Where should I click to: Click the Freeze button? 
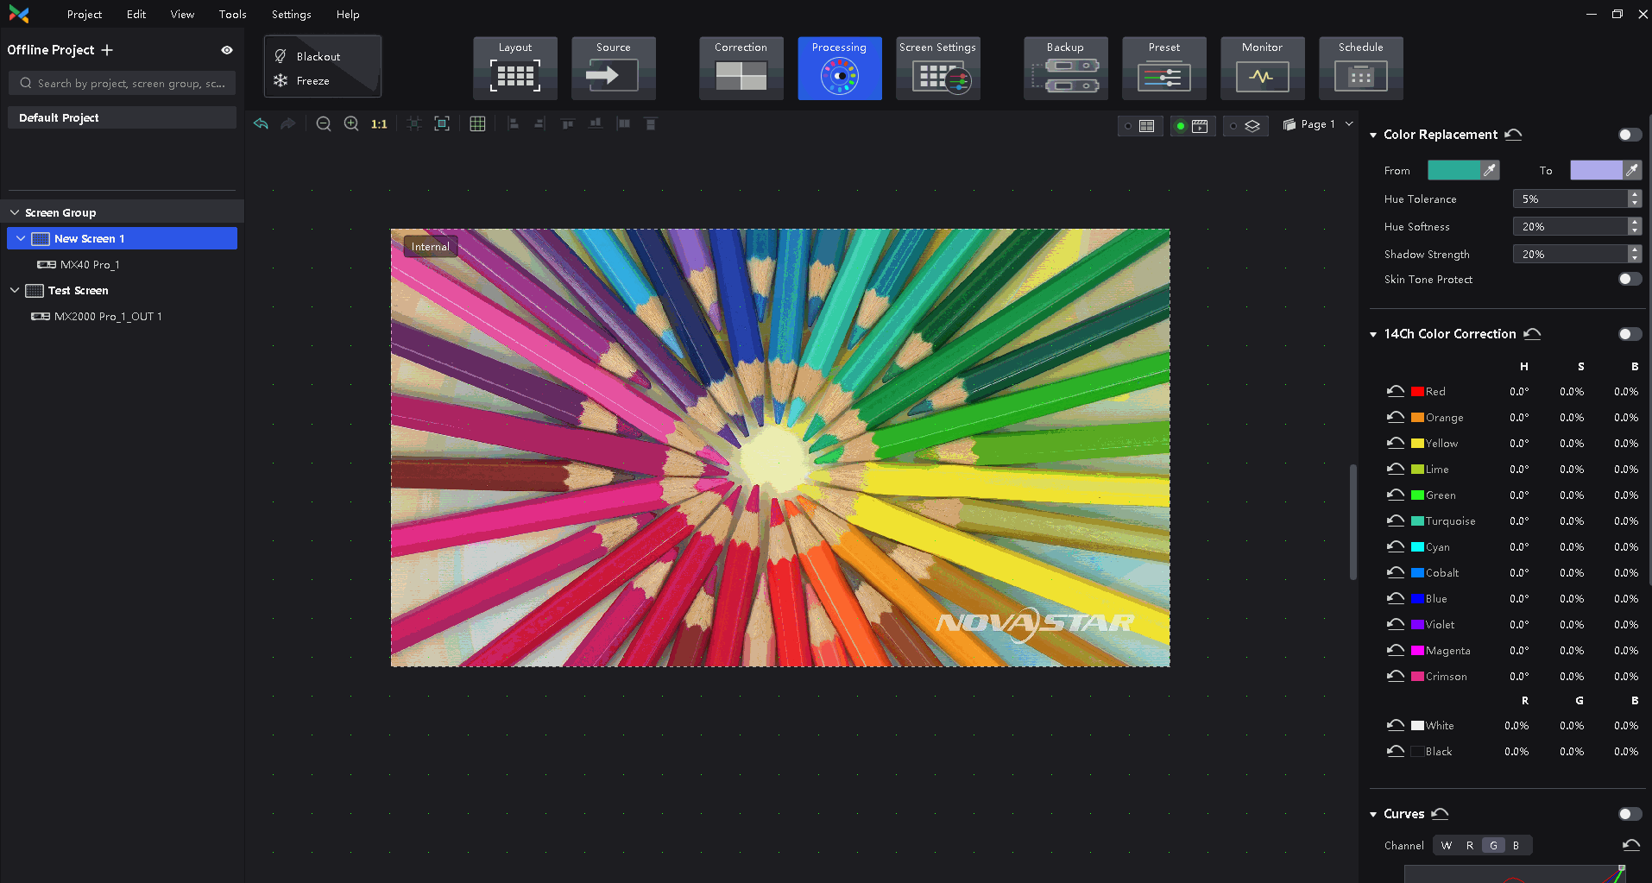(x=303, y=80)
